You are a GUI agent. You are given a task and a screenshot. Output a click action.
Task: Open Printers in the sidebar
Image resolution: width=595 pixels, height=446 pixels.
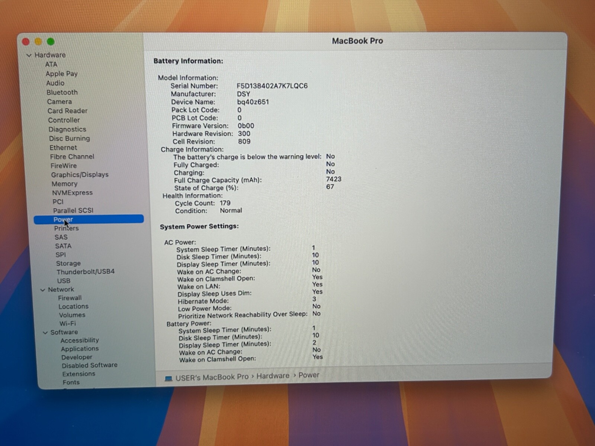point(67,228)
